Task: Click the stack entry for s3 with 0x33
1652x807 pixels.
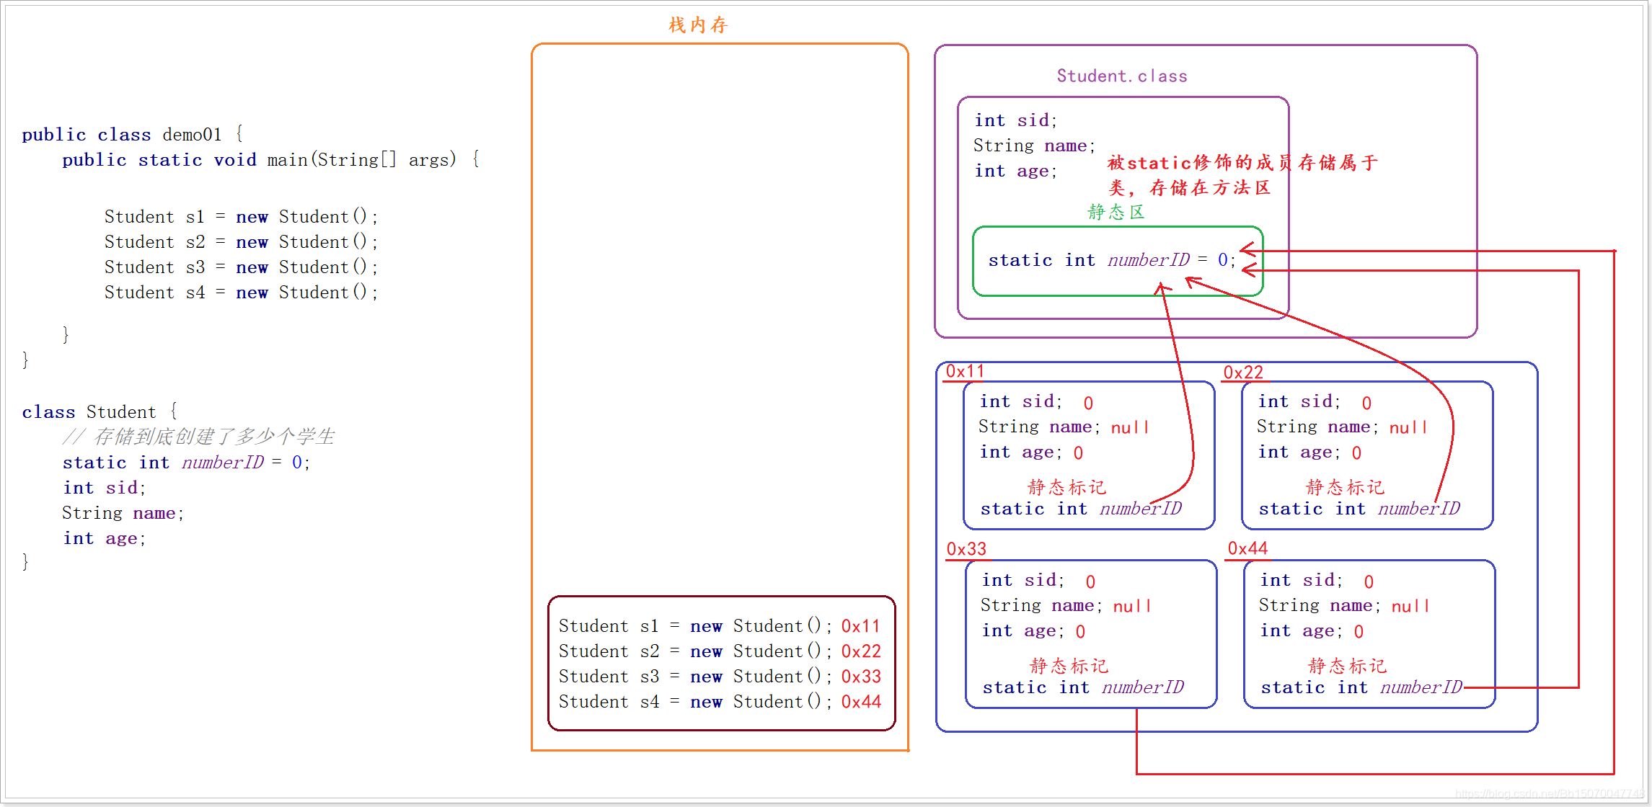Action: coord(720,677)
